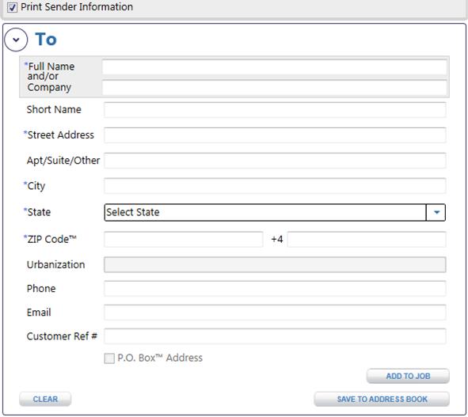
Task: Focus the ZIP Code five-digit field
Action: tap(184, 239)
